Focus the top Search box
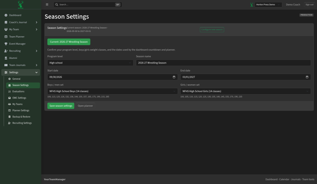This screenshot has height=184, width=317. click(x=88, y=4)
